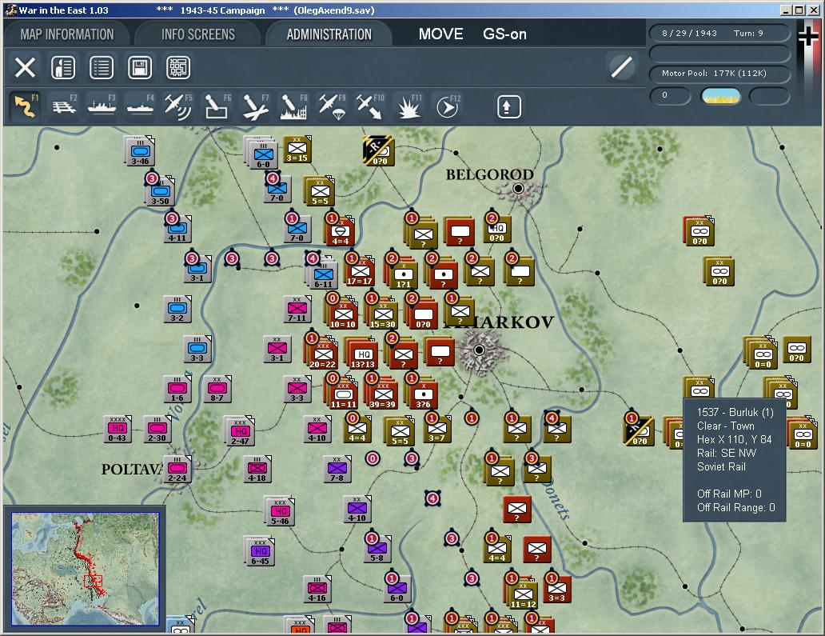
Task: Select pink corps HQ 5-46
Action: [x=279, y=511]
